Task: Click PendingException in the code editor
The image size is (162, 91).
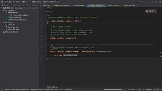Action: 70,55
